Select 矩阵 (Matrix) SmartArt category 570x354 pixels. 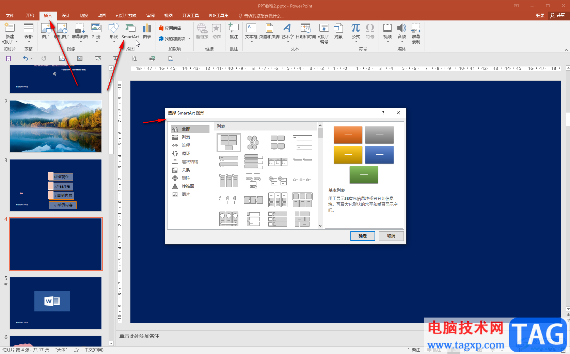[x=190, y=178]
